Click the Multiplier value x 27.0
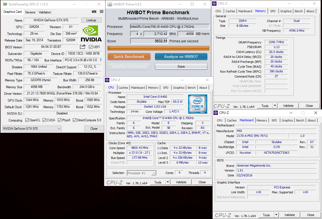 tap(140, 153)
